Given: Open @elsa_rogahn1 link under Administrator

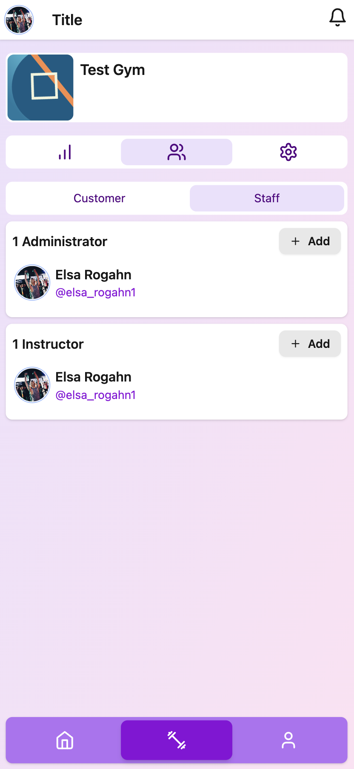Looking at the screenshot, I should (95, 293).
